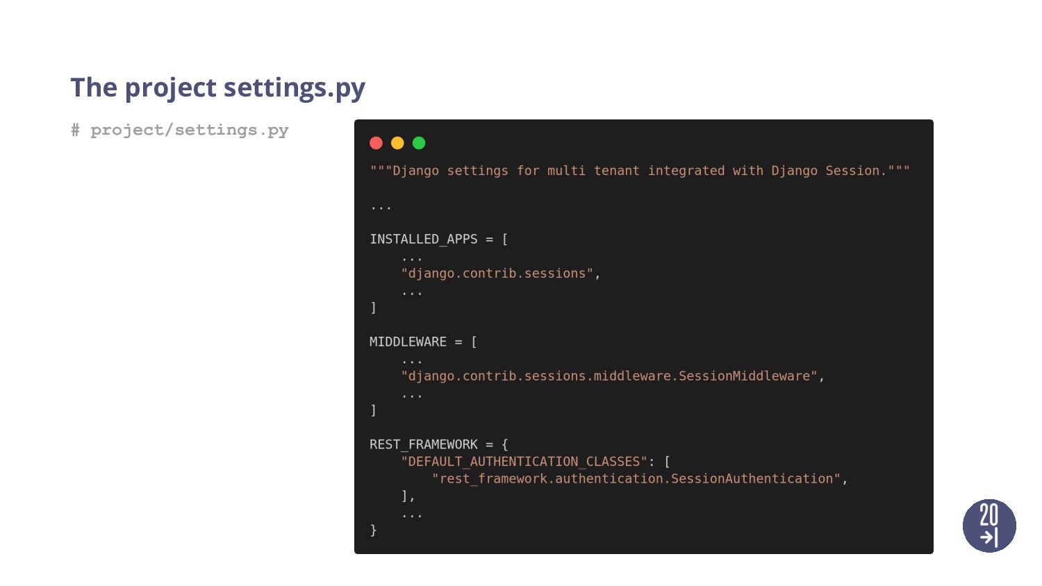
Task: Click the '],' closing the authentication classes list
Action: [408, 496]
